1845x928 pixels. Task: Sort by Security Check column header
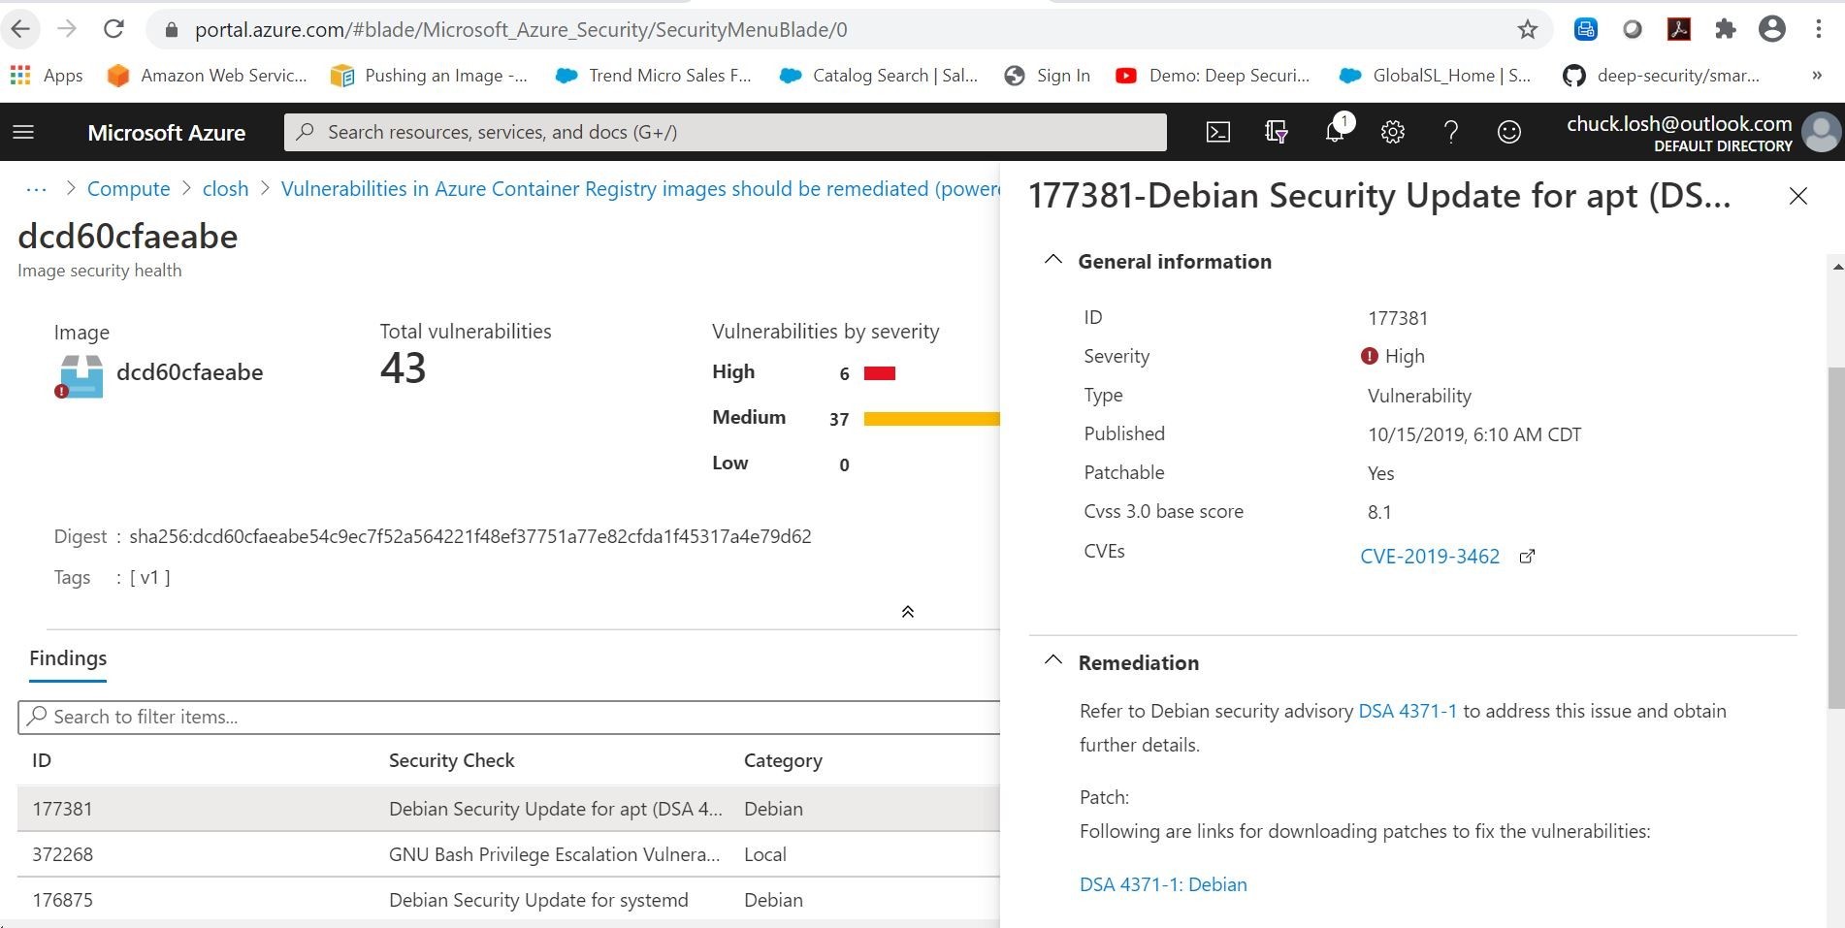click(451, 761)
